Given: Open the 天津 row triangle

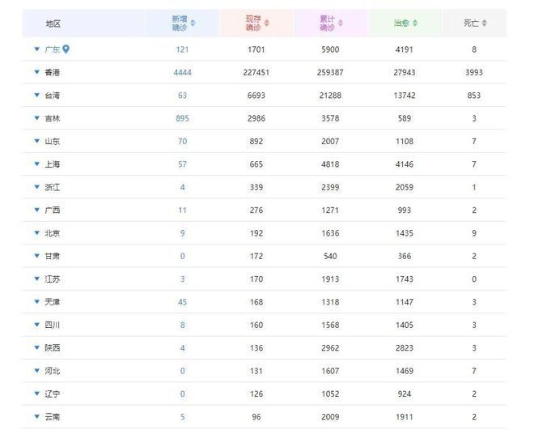Looking at the screenshot, I should tap(37, 302).
